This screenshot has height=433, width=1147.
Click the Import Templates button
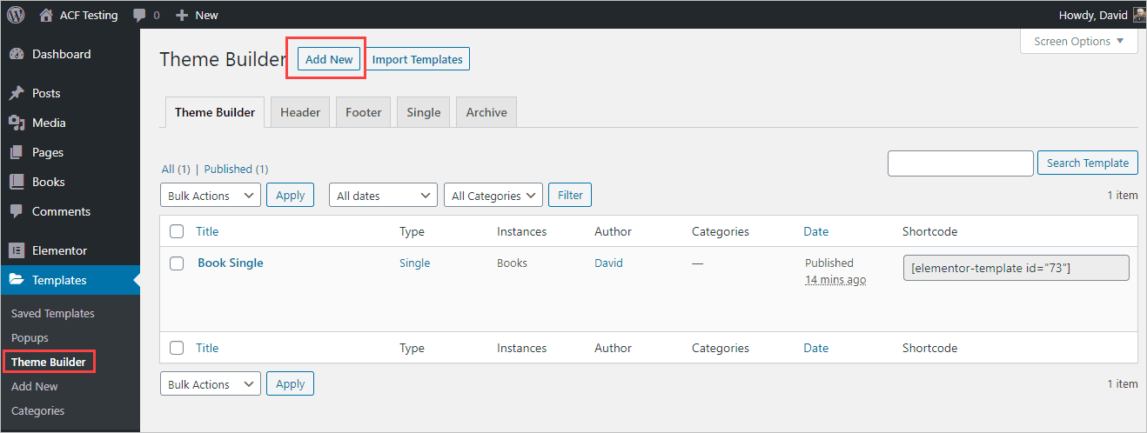tap(418, 59)
